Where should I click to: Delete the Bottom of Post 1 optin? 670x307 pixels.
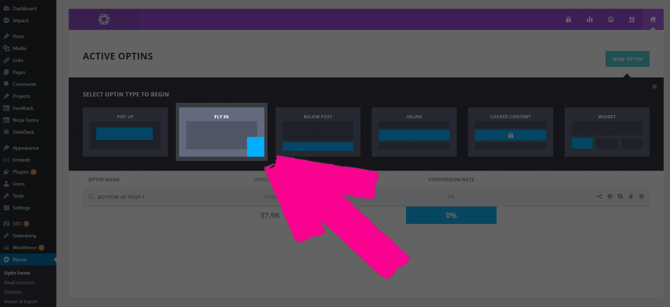click(x=631, y=196)
